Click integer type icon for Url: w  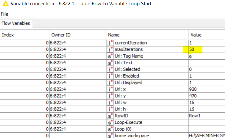[x=110, y=103]
